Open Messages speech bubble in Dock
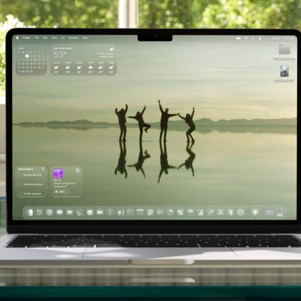301x301 pixels. 60,213
